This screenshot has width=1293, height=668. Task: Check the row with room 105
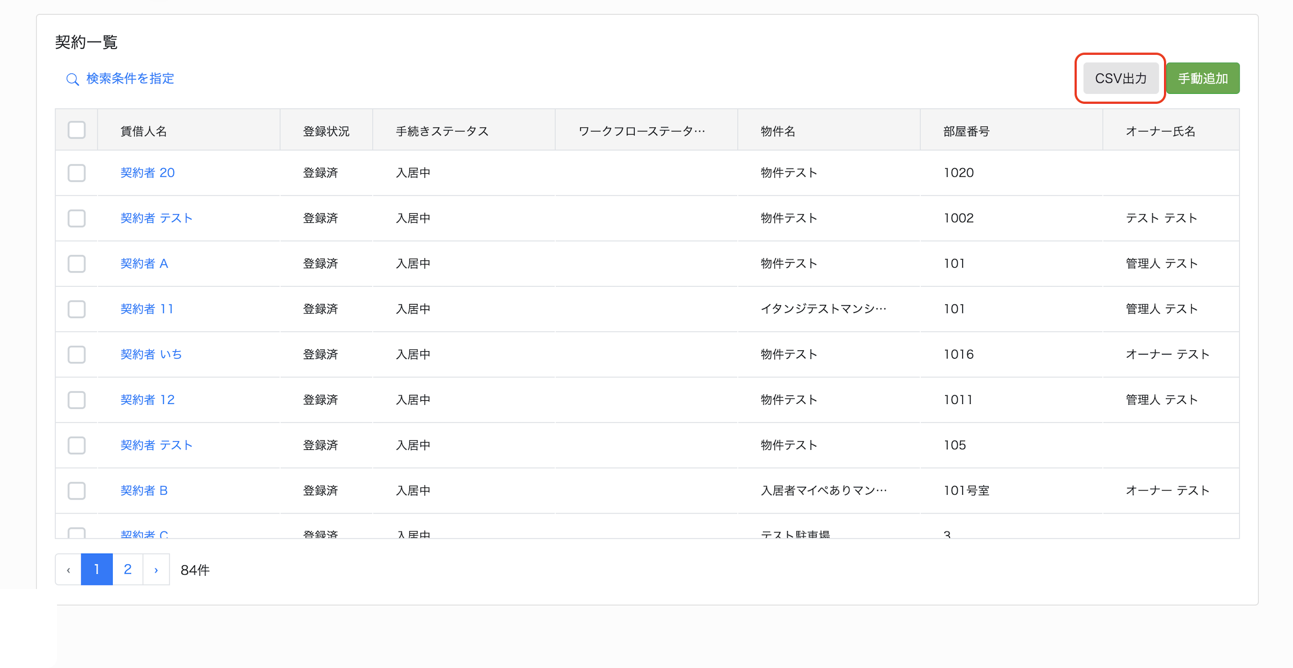(x=77, y=445)
